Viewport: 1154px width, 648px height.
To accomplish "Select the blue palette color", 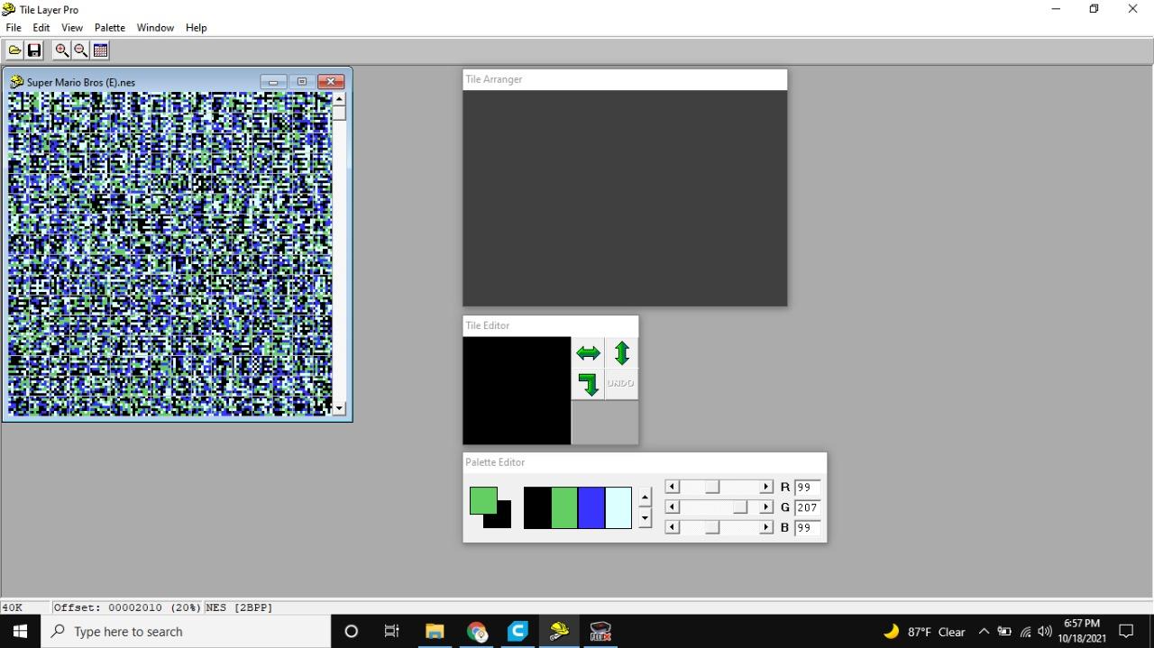I will [x=591, y=507].
